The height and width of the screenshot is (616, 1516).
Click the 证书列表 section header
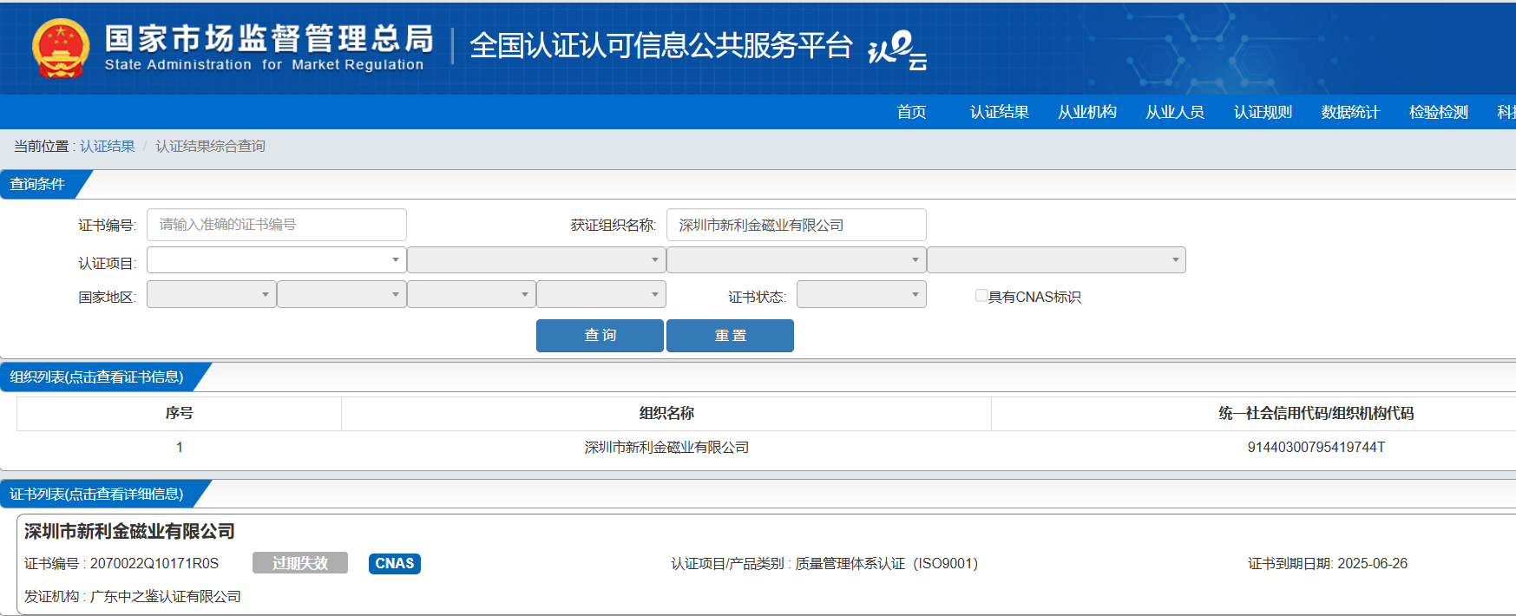96,494
